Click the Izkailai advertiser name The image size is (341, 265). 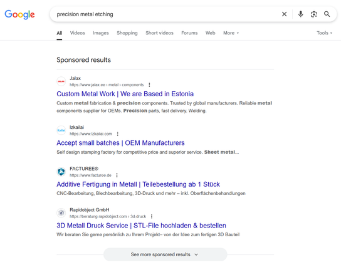[x=76, y=127]
